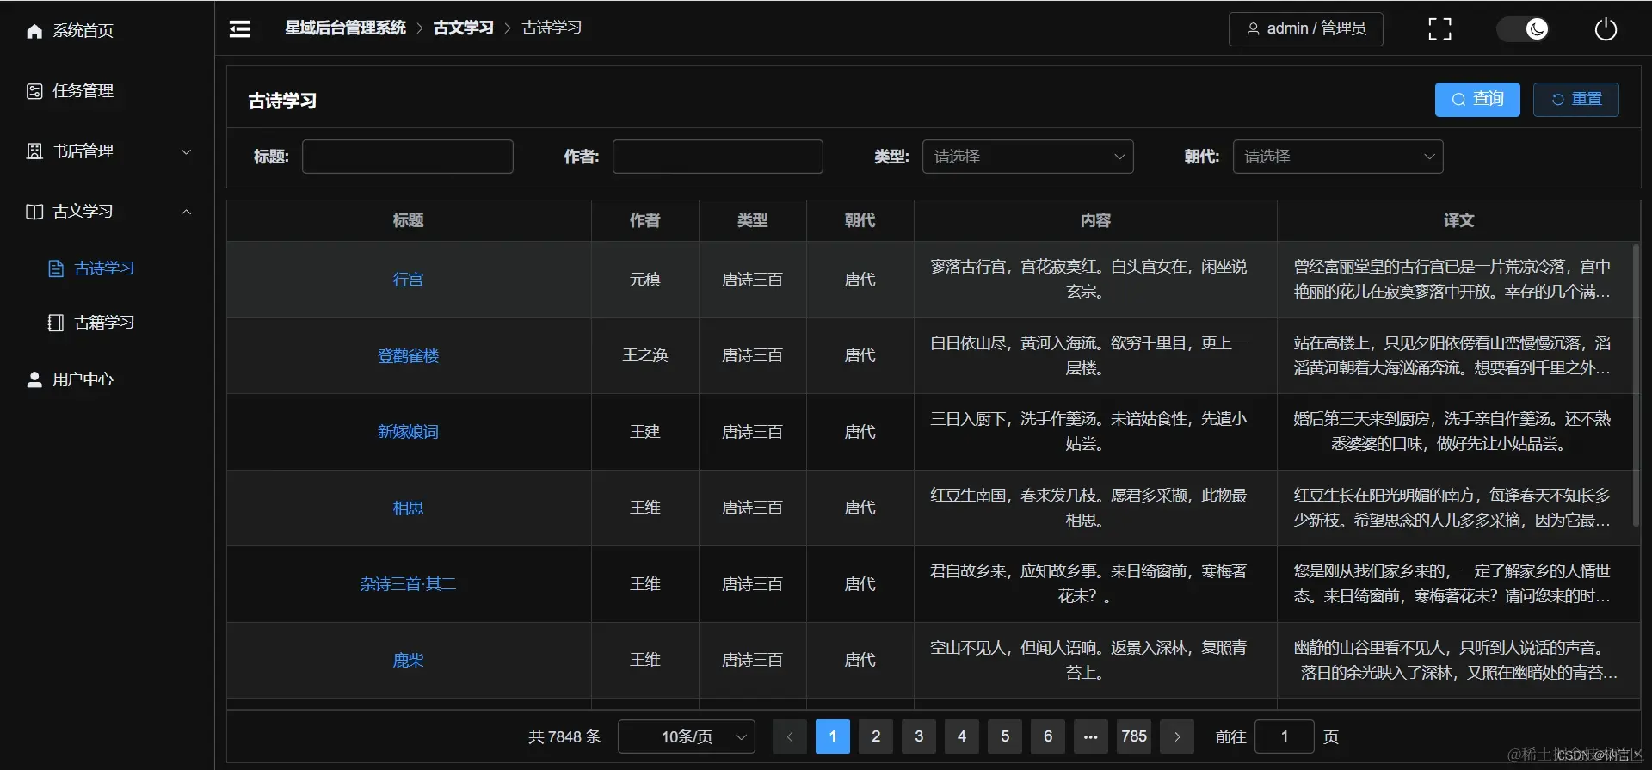
Task: Open admin / 管理员 user button
Action: (x=1305, y=28)
